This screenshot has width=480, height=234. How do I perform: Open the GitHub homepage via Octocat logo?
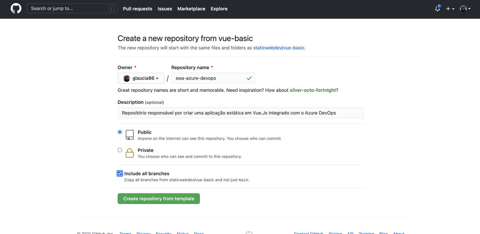(16, 9)
